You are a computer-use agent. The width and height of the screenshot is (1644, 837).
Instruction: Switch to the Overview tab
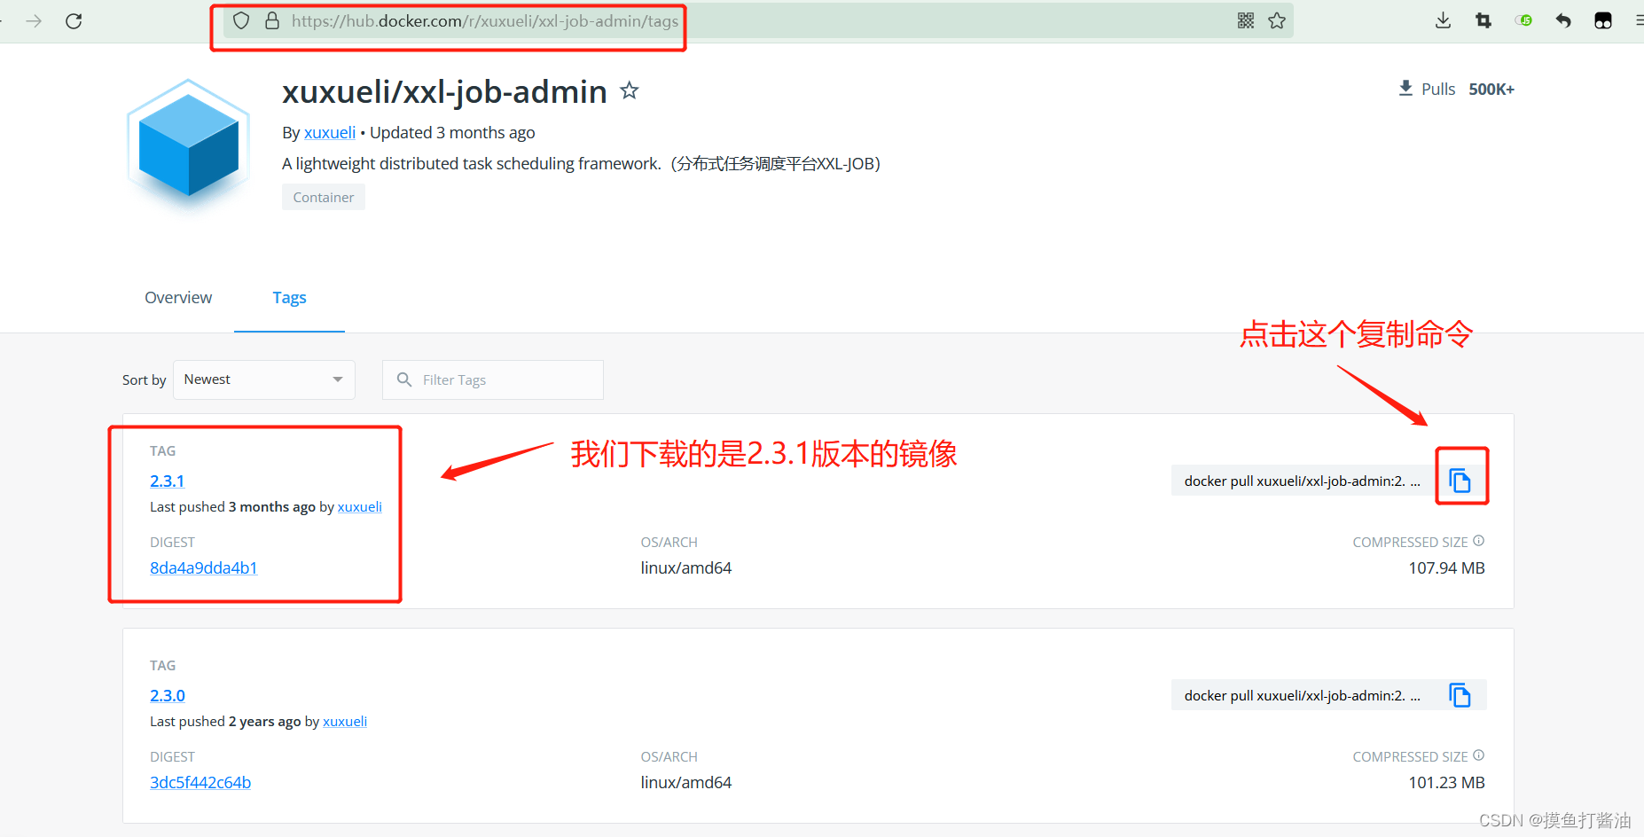(x=178, y=298)
